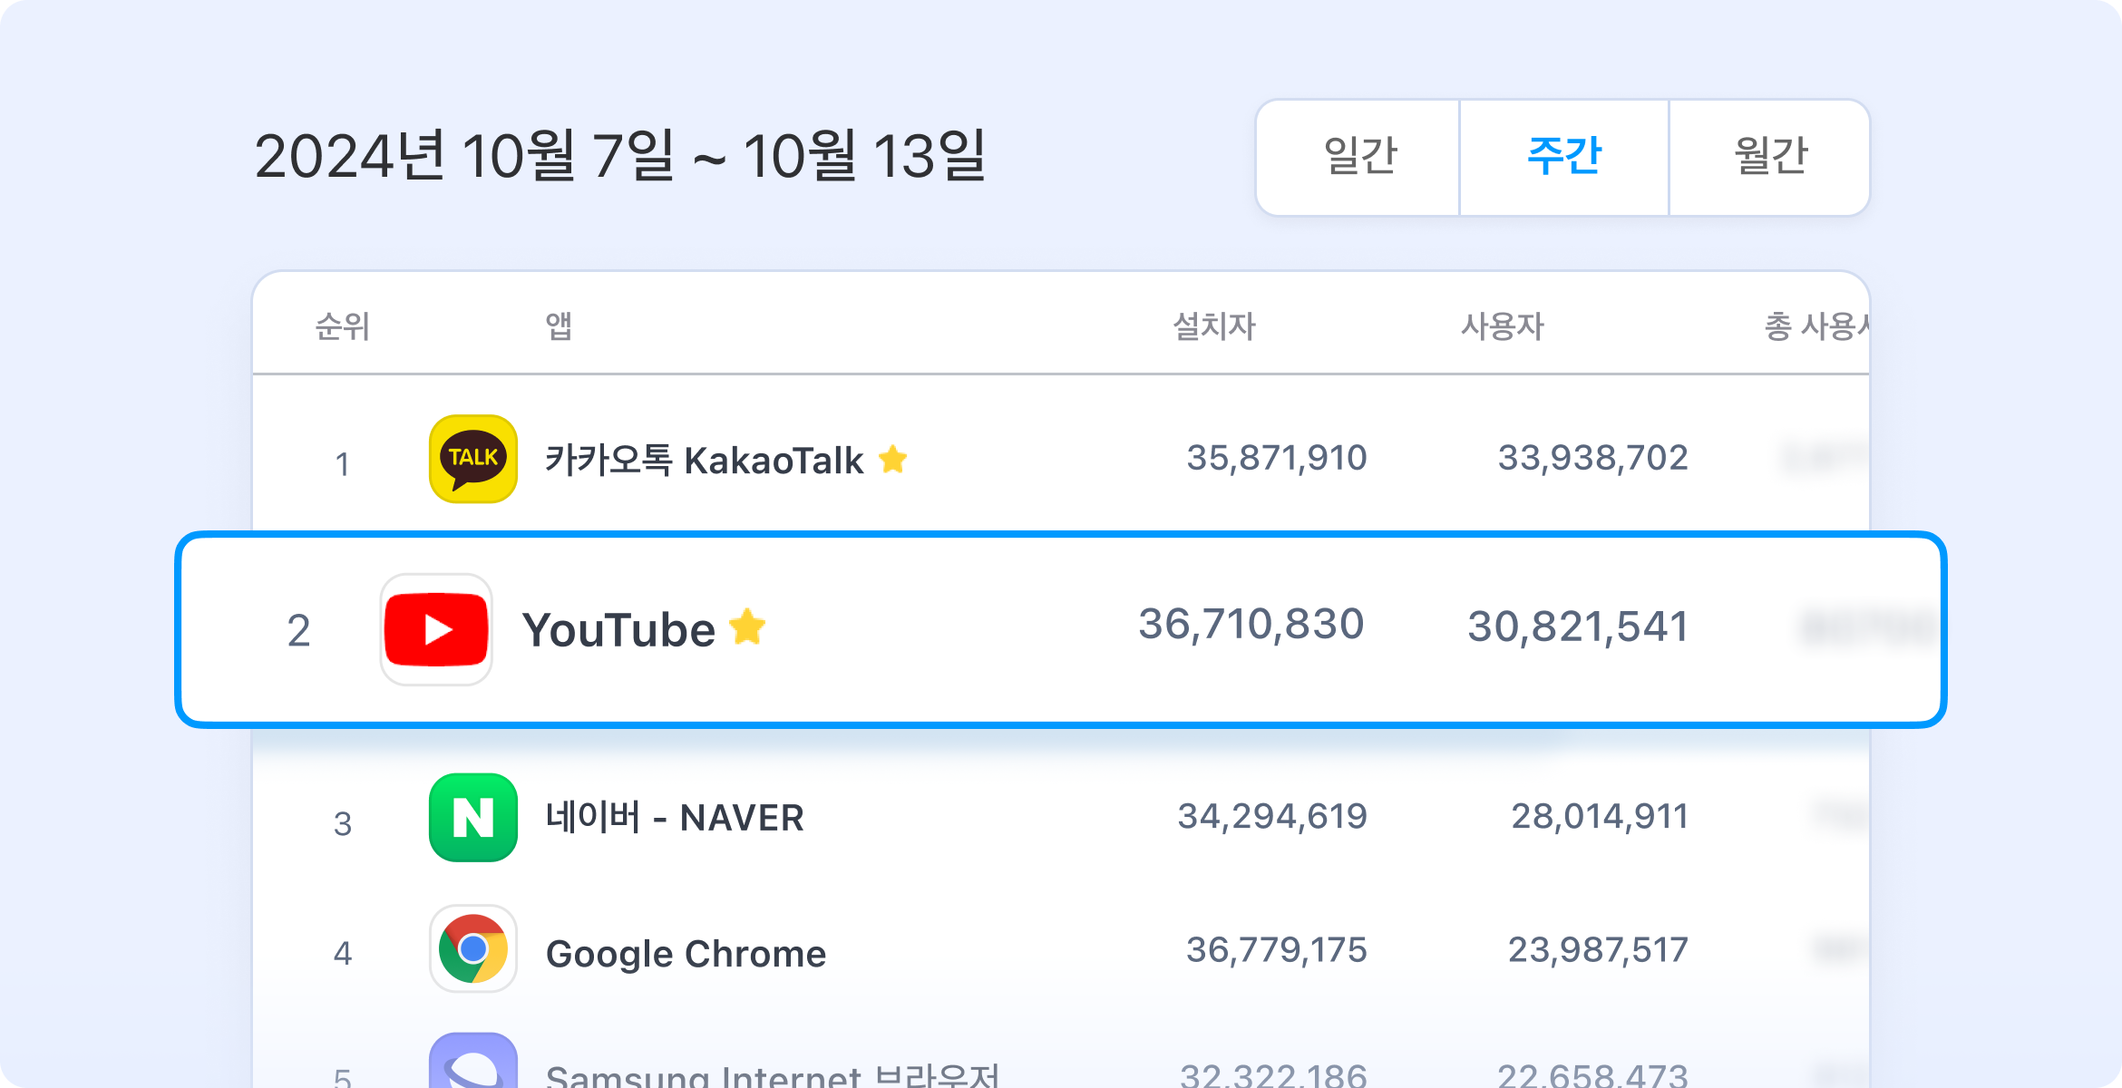Open the 네이버 - NAVER name link
The image size is (2122, 1088).
click(x=675, y=818)
